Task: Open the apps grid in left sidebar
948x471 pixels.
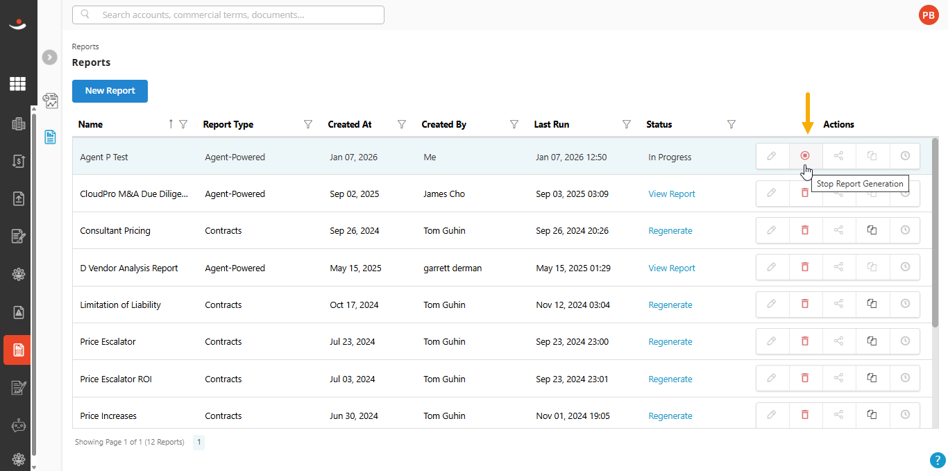Action: click(x=17, y=84)
